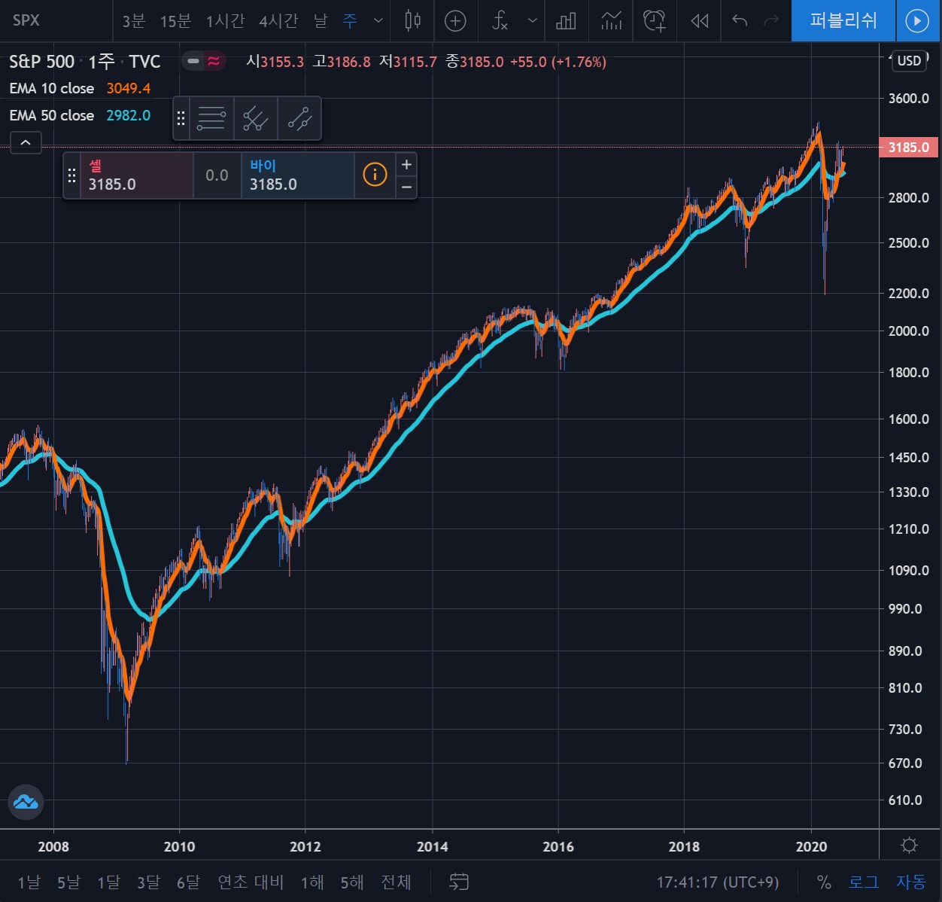942x902 pixels.
Task: Open the financials bar chart icon
Action: click(566, 20)
